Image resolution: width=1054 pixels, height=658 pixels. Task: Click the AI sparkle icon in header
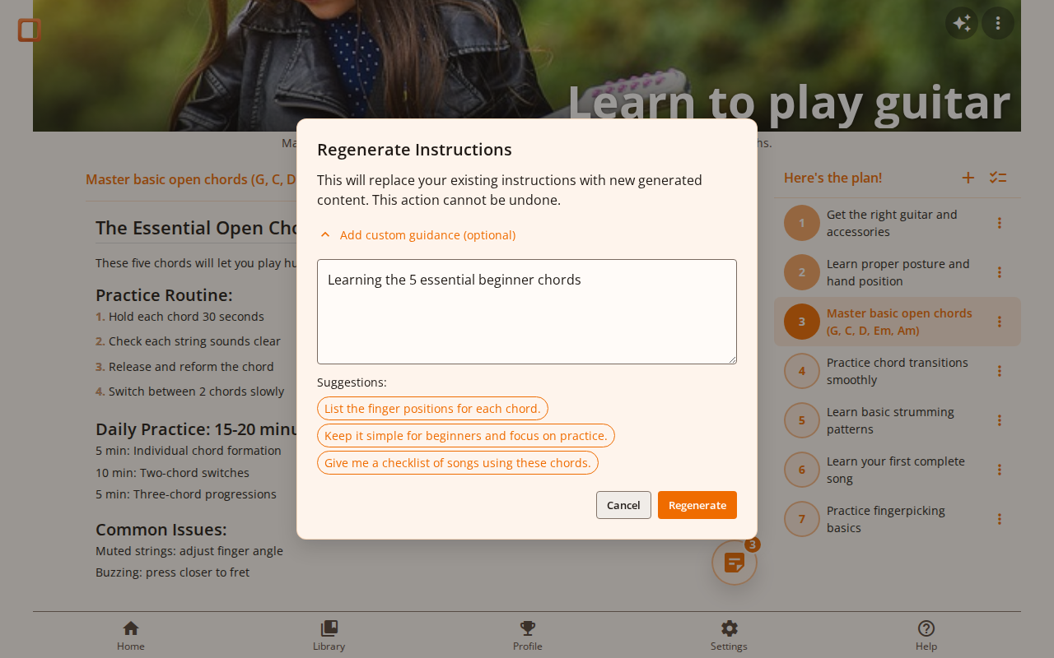point(962,23)
